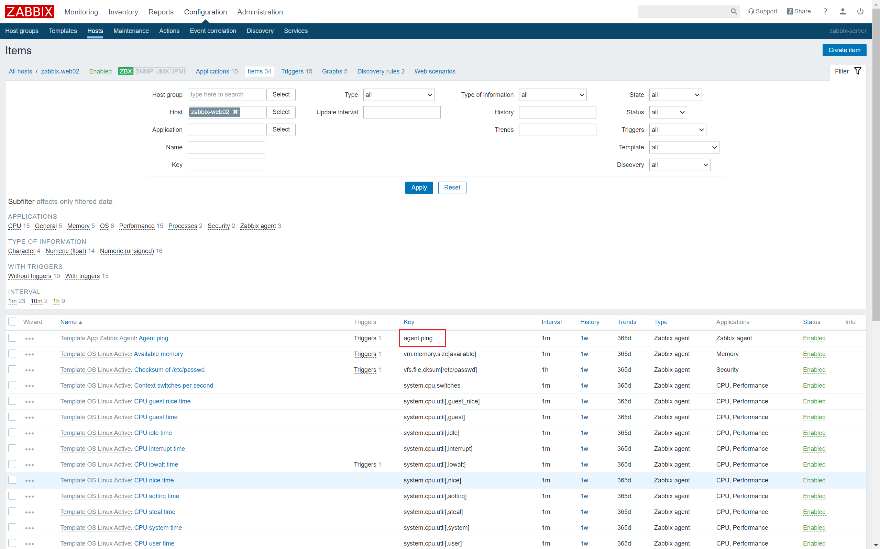Check the Available memory row checkbox

tap(12, 353)
